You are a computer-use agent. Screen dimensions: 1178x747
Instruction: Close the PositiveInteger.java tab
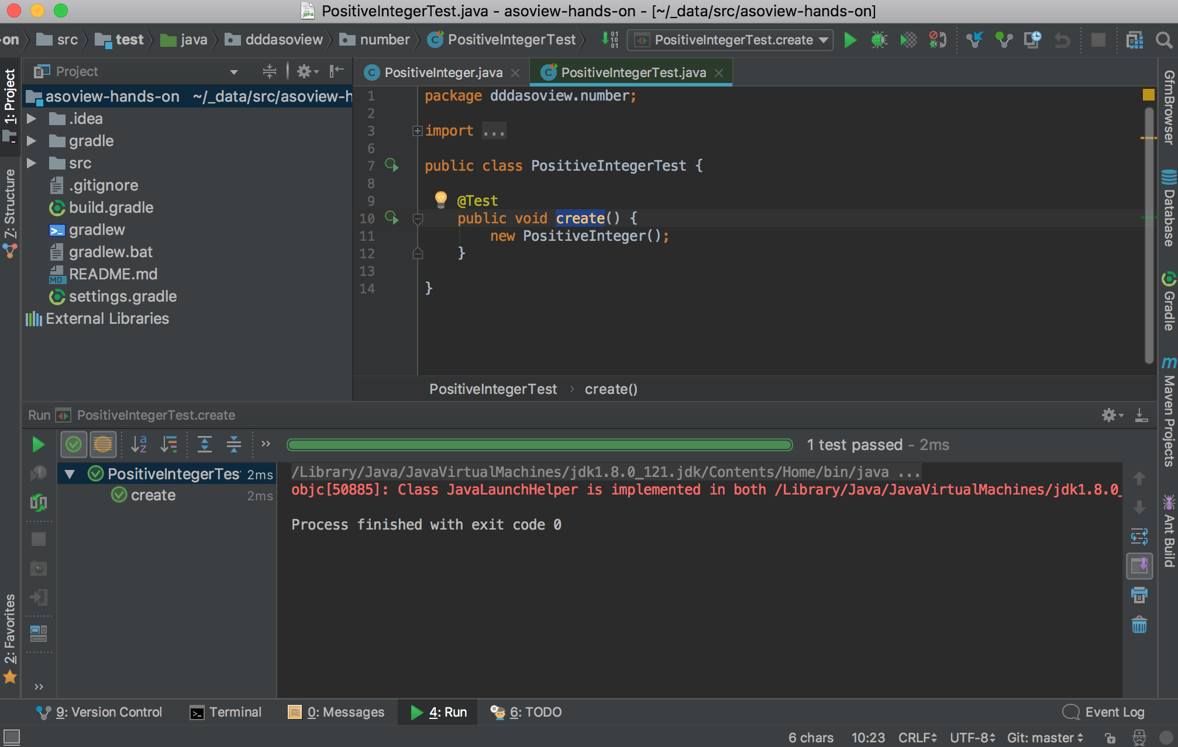pyautogui.click(x=515, y=73)
